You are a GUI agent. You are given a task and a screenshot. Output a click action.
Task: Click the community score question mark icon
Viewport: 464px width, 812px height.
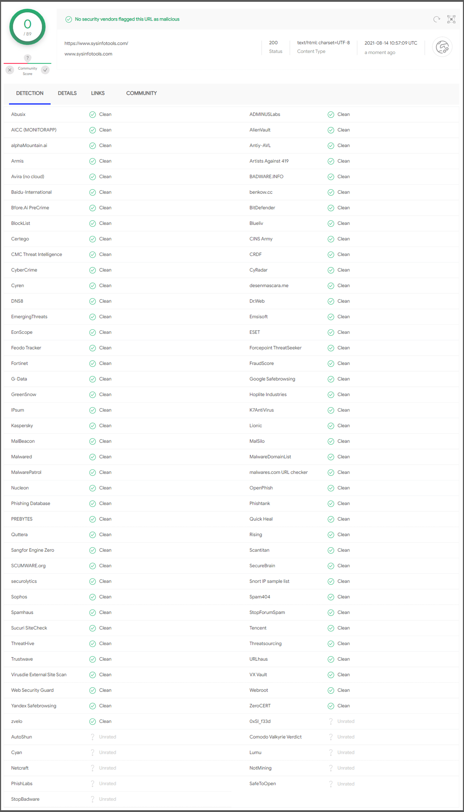tap(28, 58)
